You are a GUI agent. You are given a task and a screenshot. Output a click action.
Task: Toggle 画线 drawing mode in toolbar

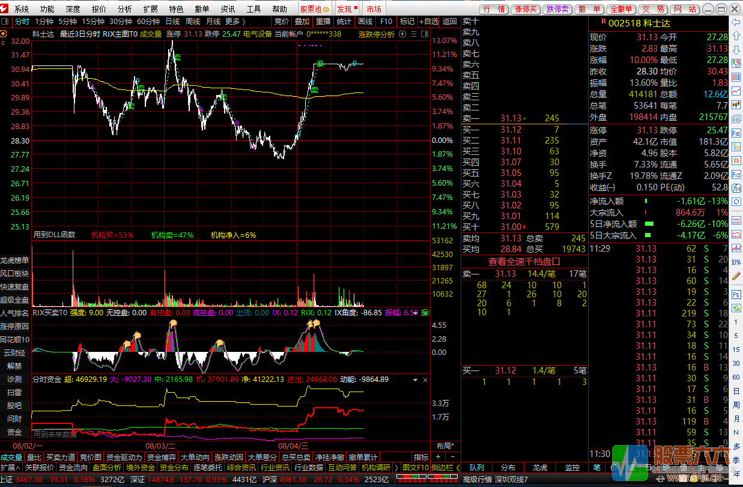pos(365,22)
